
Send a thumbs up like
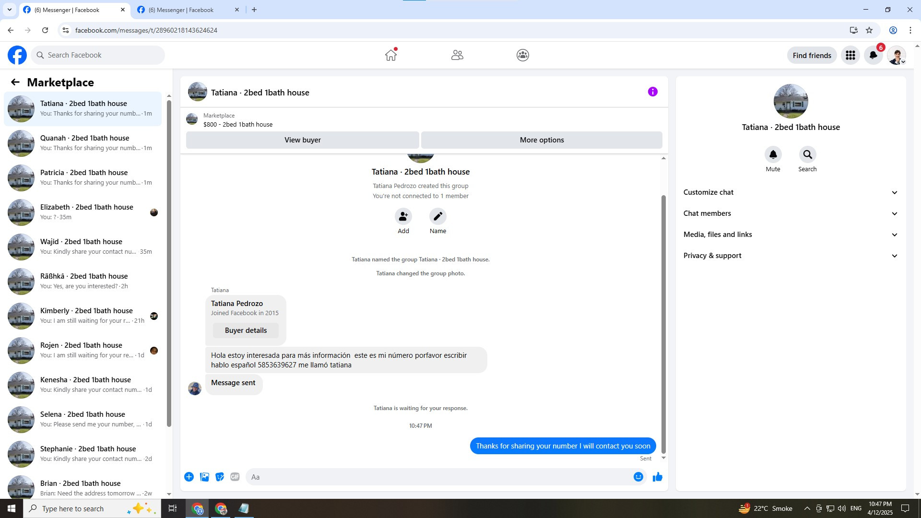tap(657, 477)
